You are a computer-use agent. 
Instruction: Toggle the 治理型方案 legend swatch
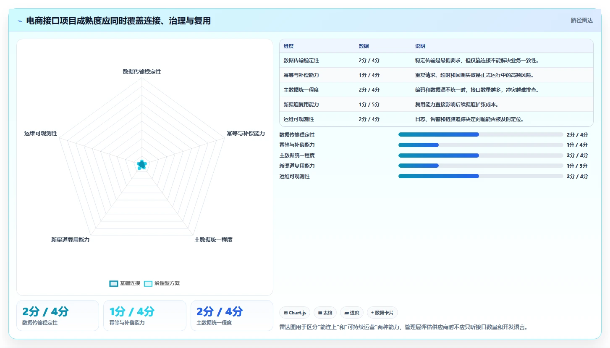pyautogui.click(x=148, y=283)
